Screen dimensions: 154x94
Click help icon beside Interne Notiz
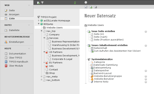pos(146,82)
